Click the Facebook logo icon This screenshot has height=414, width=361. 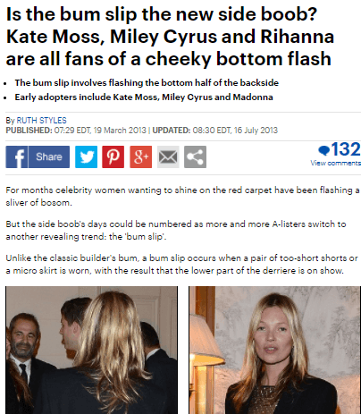pos(17,156)
